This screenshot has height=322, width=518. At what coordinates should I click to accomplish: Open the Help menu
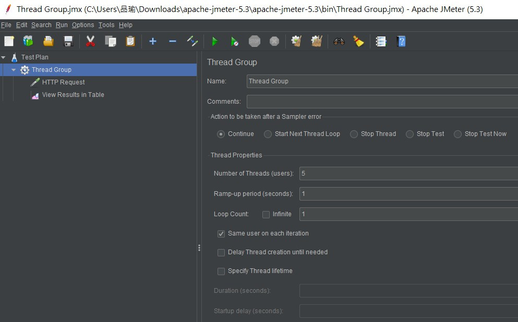click(126, 25)
